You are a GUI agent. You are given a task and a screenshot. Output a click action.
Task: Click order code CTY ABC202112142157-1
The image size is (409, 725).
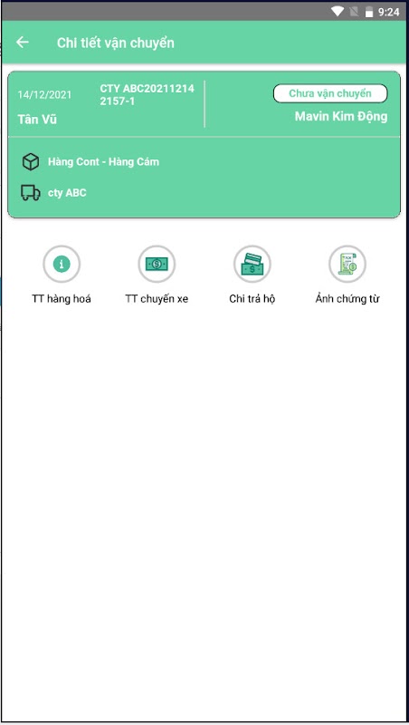click(147, 95)
